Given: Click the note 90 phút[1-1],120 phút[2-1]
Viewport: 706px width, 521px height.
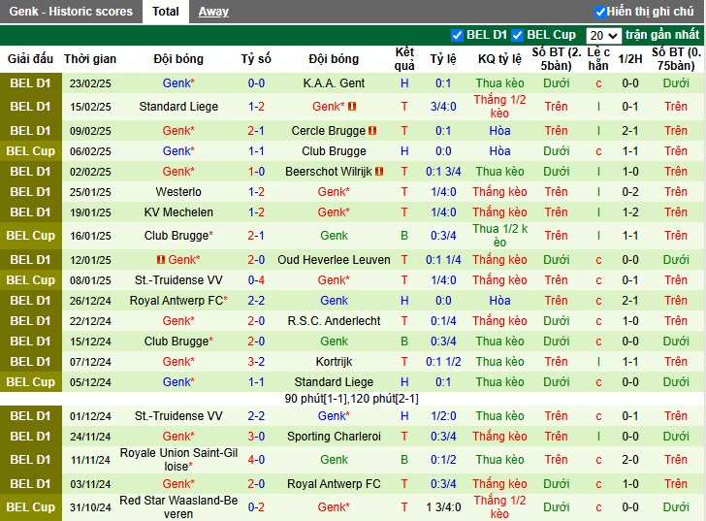Looking at the screenshot, I should (x=351, y=399).
